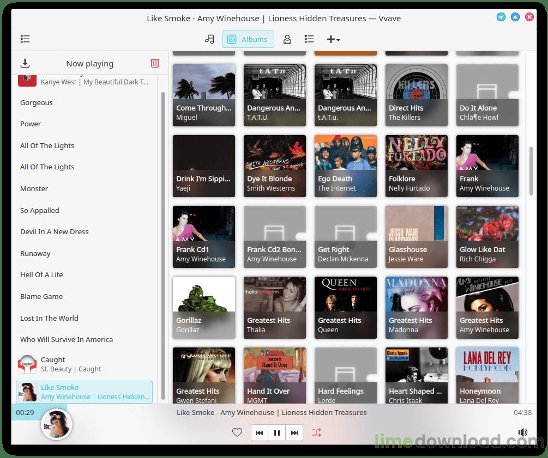Expand the plus add dropdown menu

(333, 39)
